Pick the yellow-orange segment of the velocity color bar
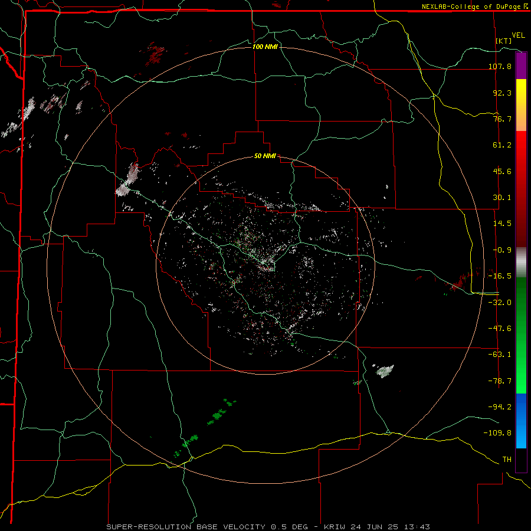Viewport: 531px width, 531px height. (521, 105)
